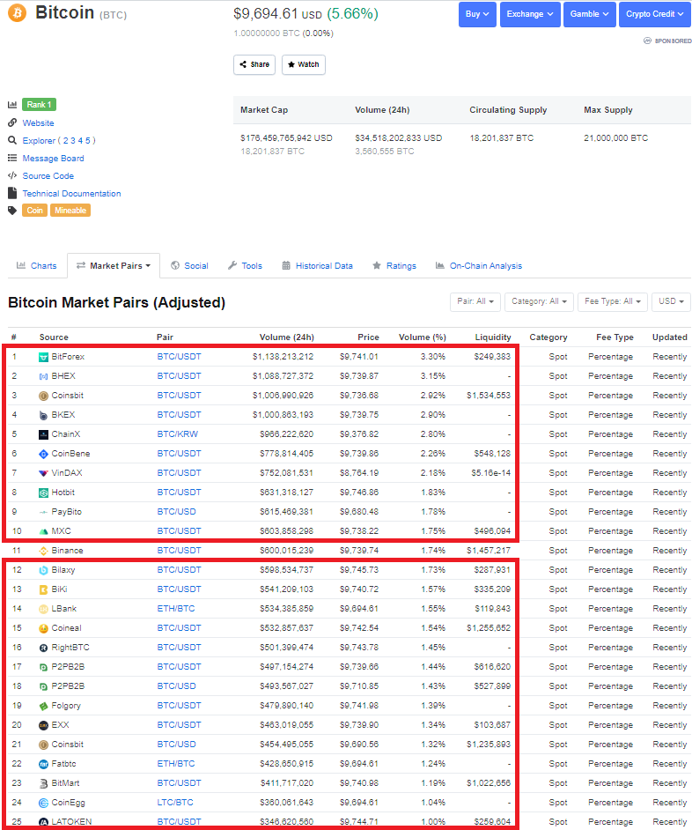
Task: Click the Binance exchange logo icon
Action: [x=43, y=551]
